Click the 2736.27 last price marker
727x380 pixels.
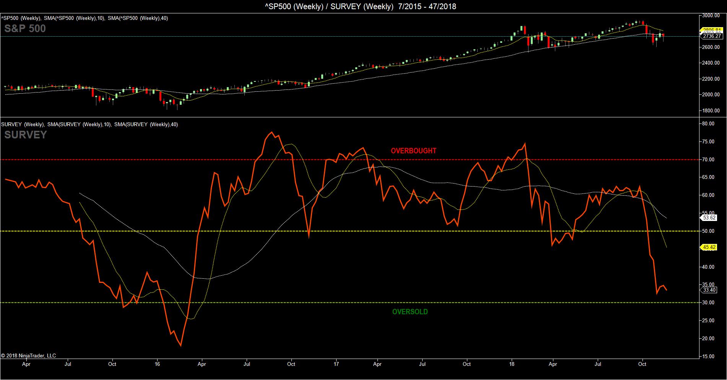point(711,36)
